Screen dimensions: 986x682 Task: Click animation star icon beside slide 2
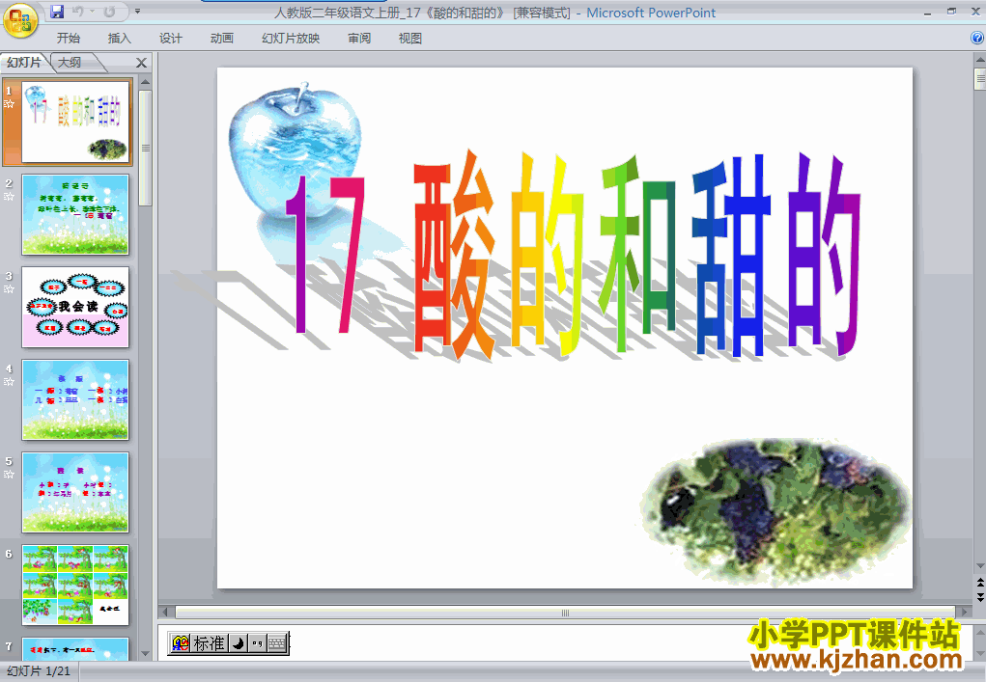pyautogui.click(x=9, y=197)
